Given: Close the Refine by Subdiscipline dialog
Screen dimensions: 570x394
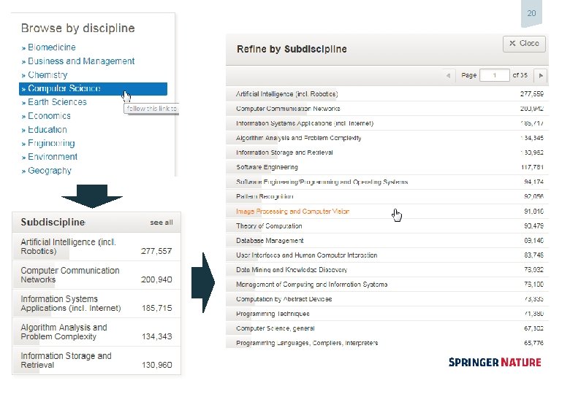Looking at the screenshot, I should tap(524, 44).
